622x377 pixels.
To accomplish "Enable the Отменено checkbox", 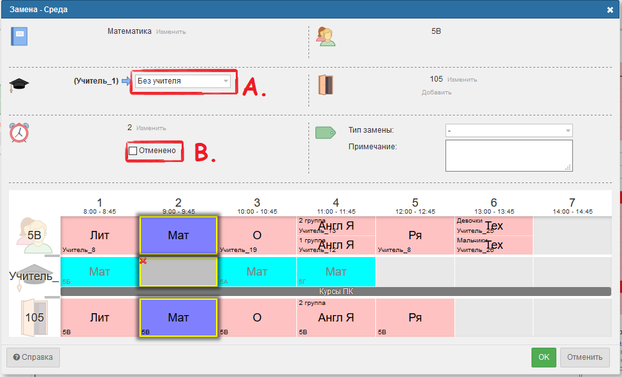I will 133,151.
